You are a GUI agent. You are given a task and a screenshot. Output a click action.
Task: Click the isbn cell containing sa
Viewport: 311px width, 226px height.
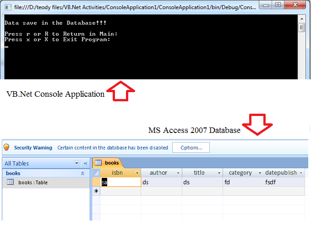tap(120, 182)
